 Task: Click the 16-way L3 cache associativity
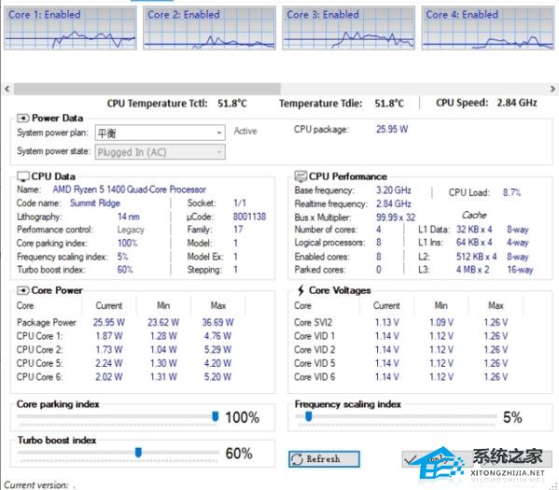coord(520,270)
